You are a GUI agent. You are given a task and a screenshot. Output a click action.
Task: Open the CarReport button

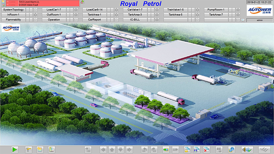tap(95, 20)
